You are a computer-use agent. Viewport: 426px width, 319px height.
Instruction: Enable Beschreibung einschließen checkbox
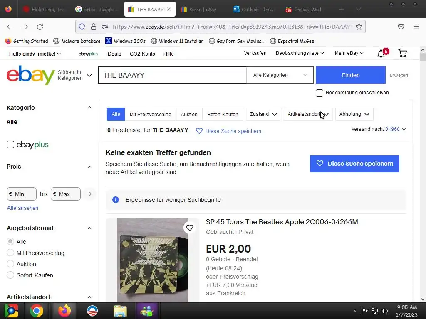(x=319, y=93)
